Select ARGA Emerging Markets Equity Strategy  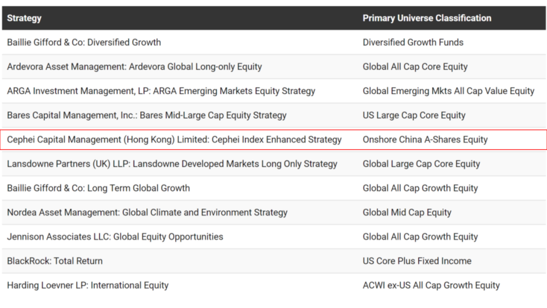(161, 91)
